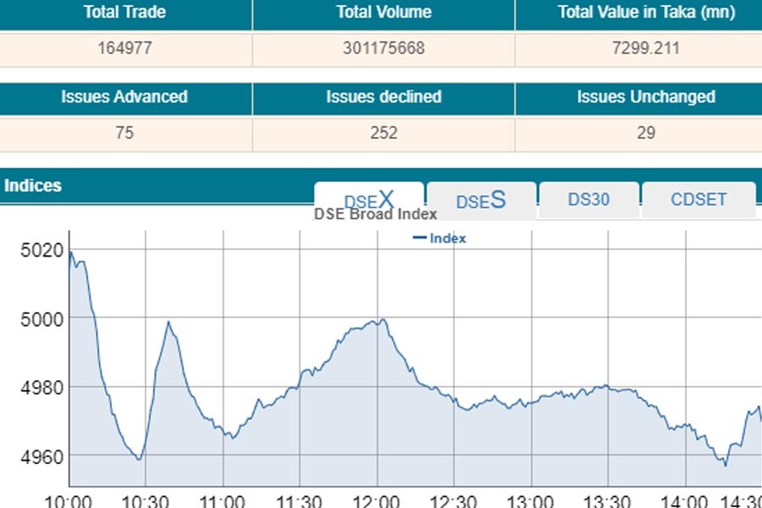
Task: Click the 7299.211 total value cell
Action: click(646, 48)
